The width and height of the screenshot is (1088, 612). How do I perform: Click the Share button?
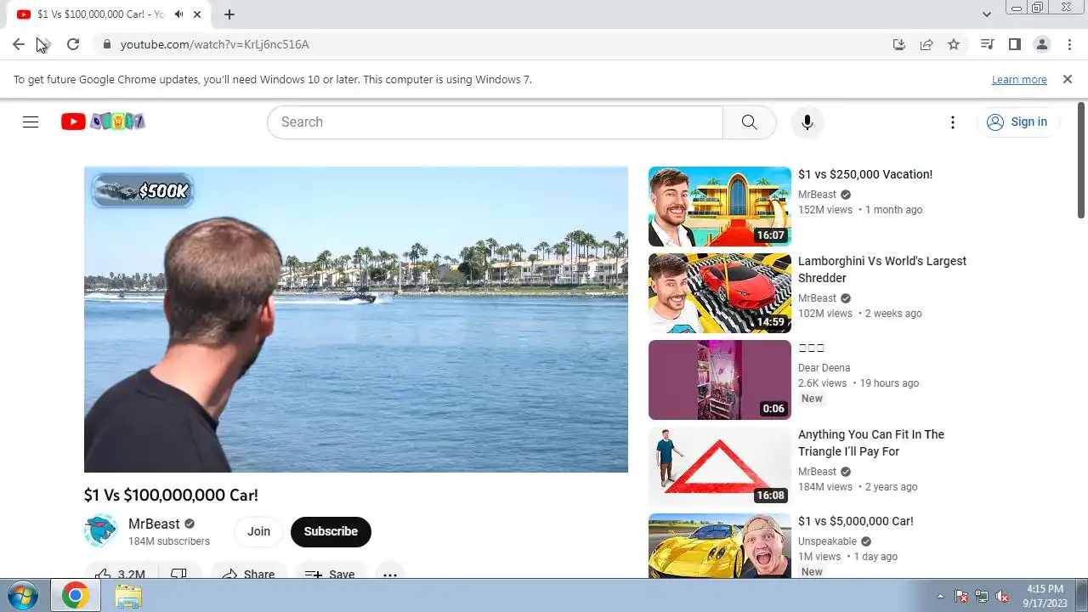click(x=249, y=573)
